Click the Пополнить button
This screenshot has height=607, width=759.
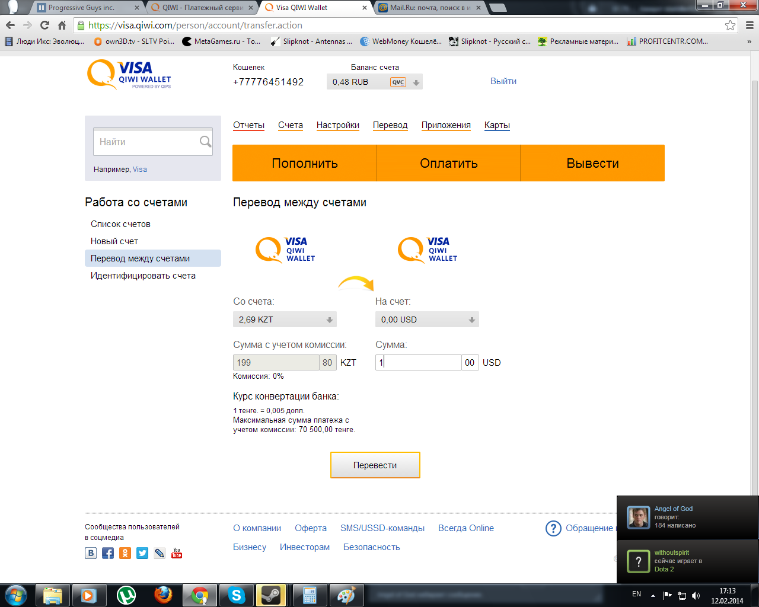305,163
